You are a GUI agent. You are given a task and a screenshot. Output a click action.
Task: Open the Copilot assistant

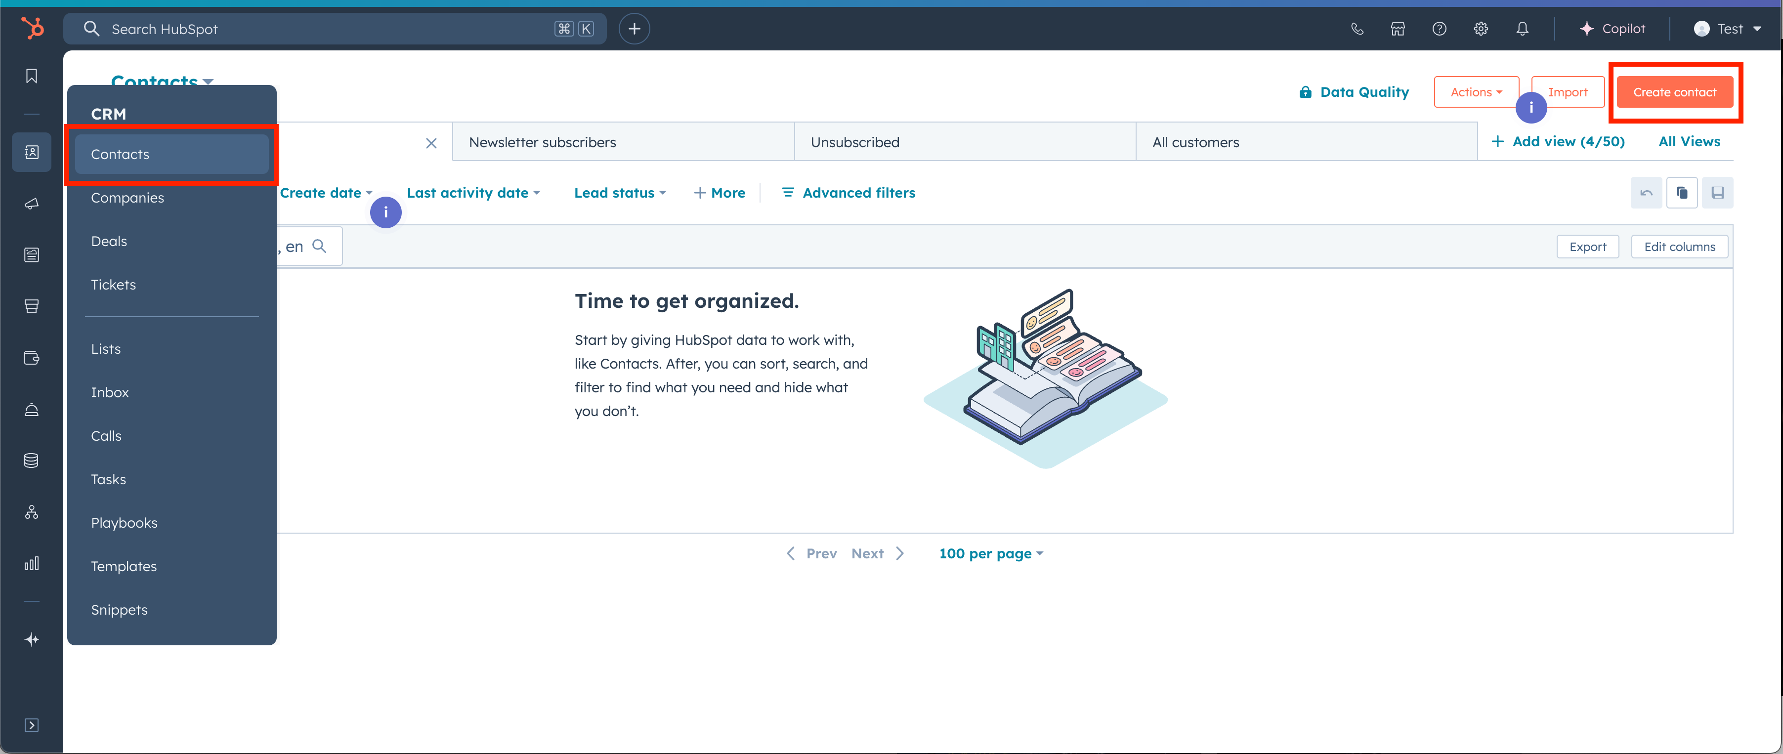coord(1612,28)
